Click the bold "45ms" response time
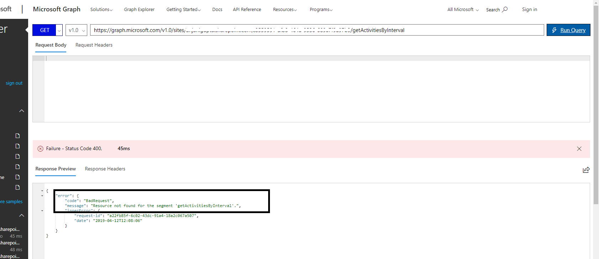The height and width of the screenshot is (259, 599). 124,148
